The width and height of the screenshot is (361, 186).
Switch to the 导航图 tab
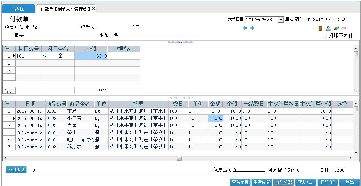[x=18, y=9]
